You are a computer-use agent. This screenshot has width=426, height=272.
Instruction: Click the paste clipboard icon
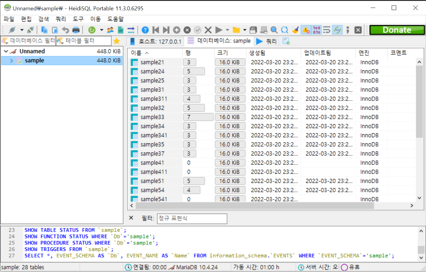(x=55, y=30)
